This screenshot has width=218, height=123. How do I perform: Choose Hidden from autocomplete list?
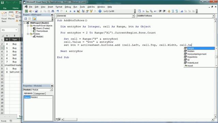coord(199,51)
